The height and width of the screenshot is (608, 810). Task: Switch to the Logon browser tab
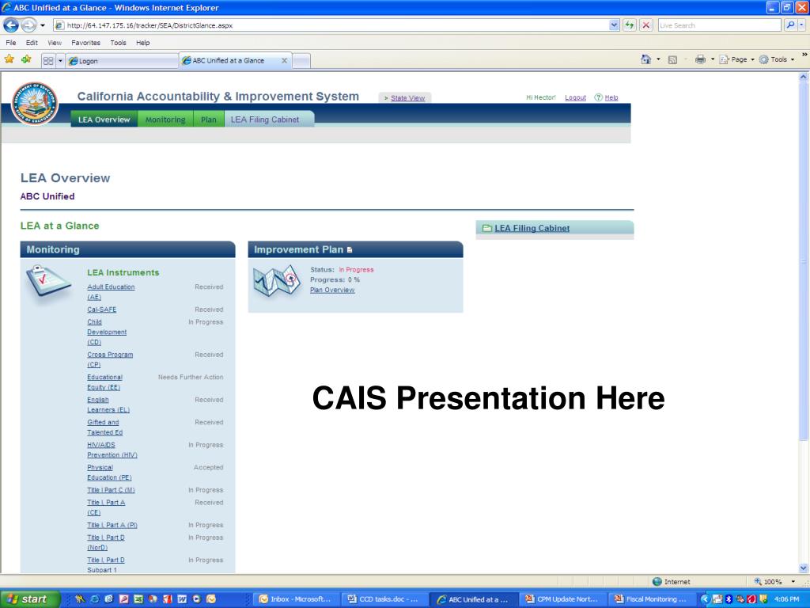[x=122, y=61]
